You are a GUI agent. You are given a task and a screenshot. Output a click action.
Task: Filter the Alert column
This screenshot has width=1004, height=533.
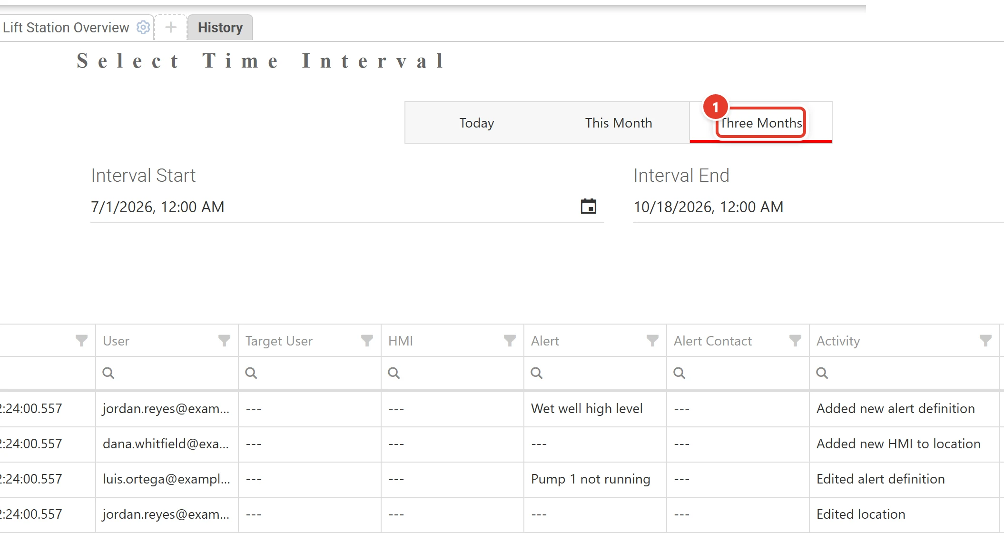click(652, 341)
